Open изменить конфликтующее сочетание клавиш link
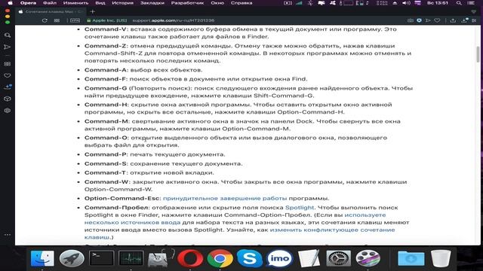 click(x=240, y=233)
